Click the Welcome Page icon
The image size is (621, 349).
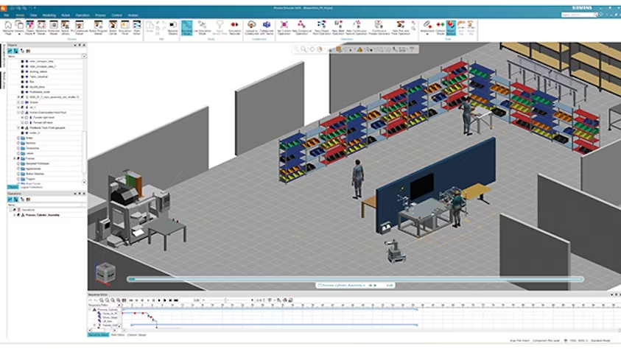point(8,27)
